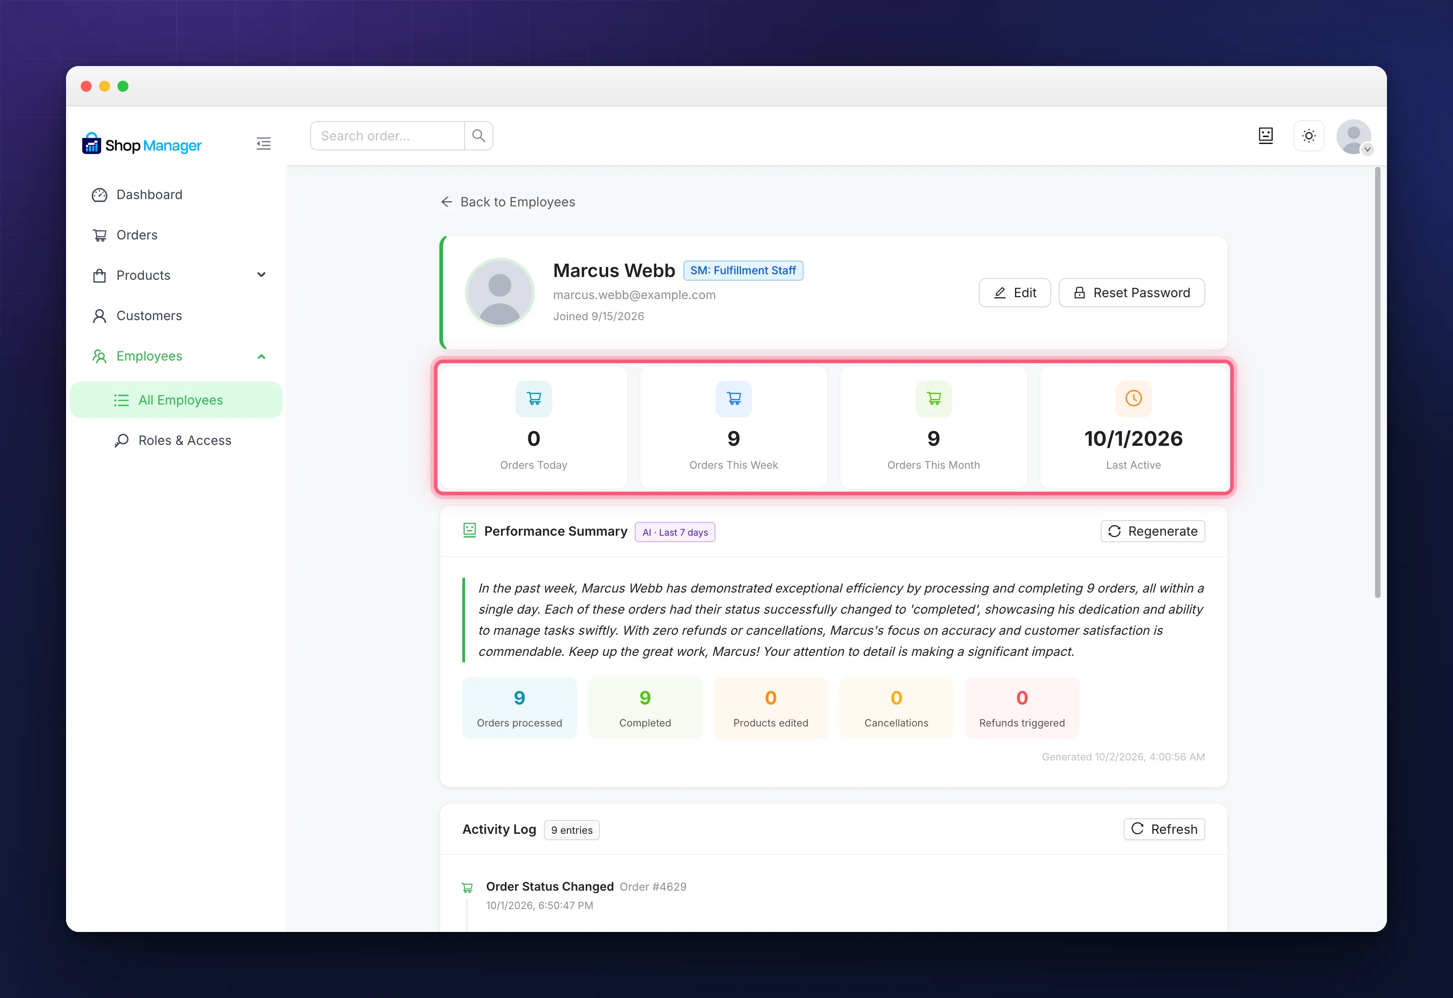Click Order Status Changed log entry title

click(550, 887)
